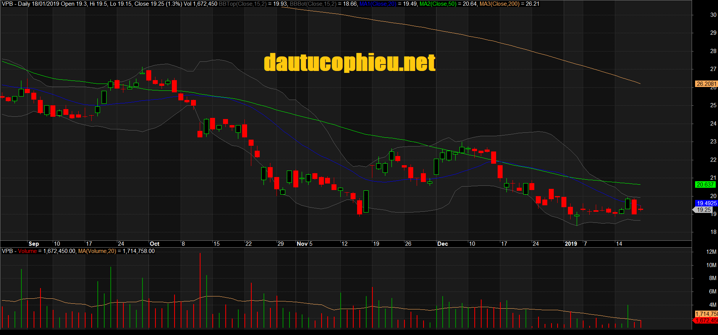Click the 12 date label in November

point(344,244)
